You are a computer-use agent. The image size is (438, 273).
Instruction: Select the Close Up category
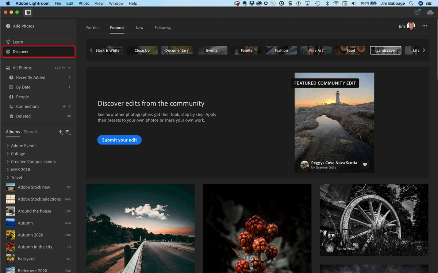pyautogui.click(x=142, y=51)
